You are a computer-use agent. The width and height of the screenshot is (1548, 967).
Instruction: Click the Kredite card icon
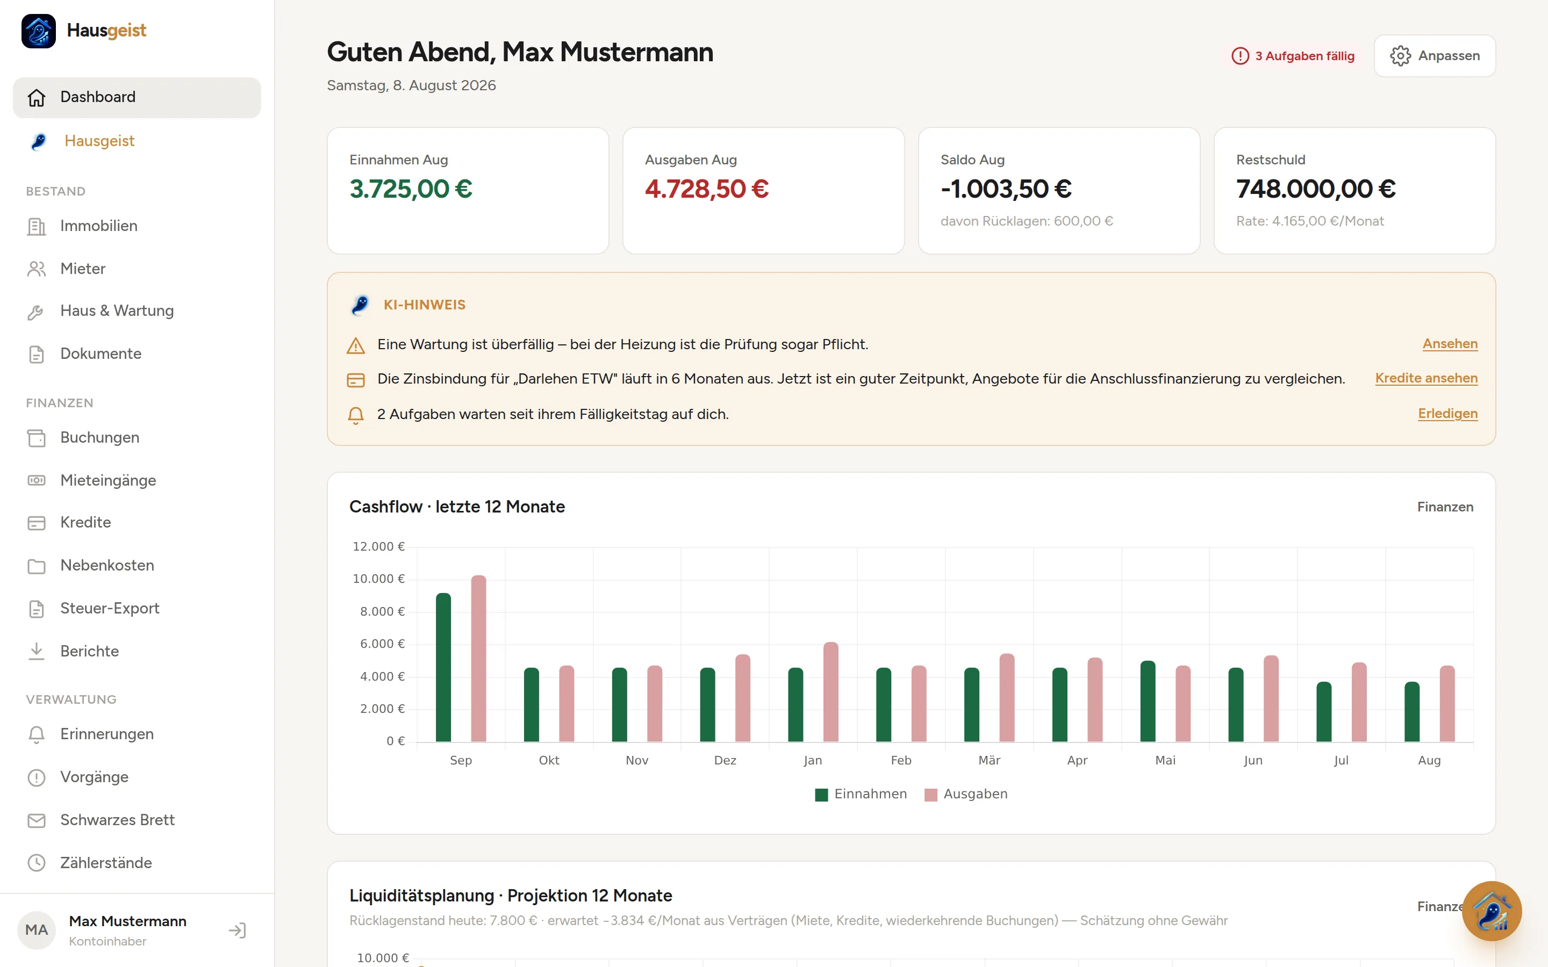coord(37,523)
